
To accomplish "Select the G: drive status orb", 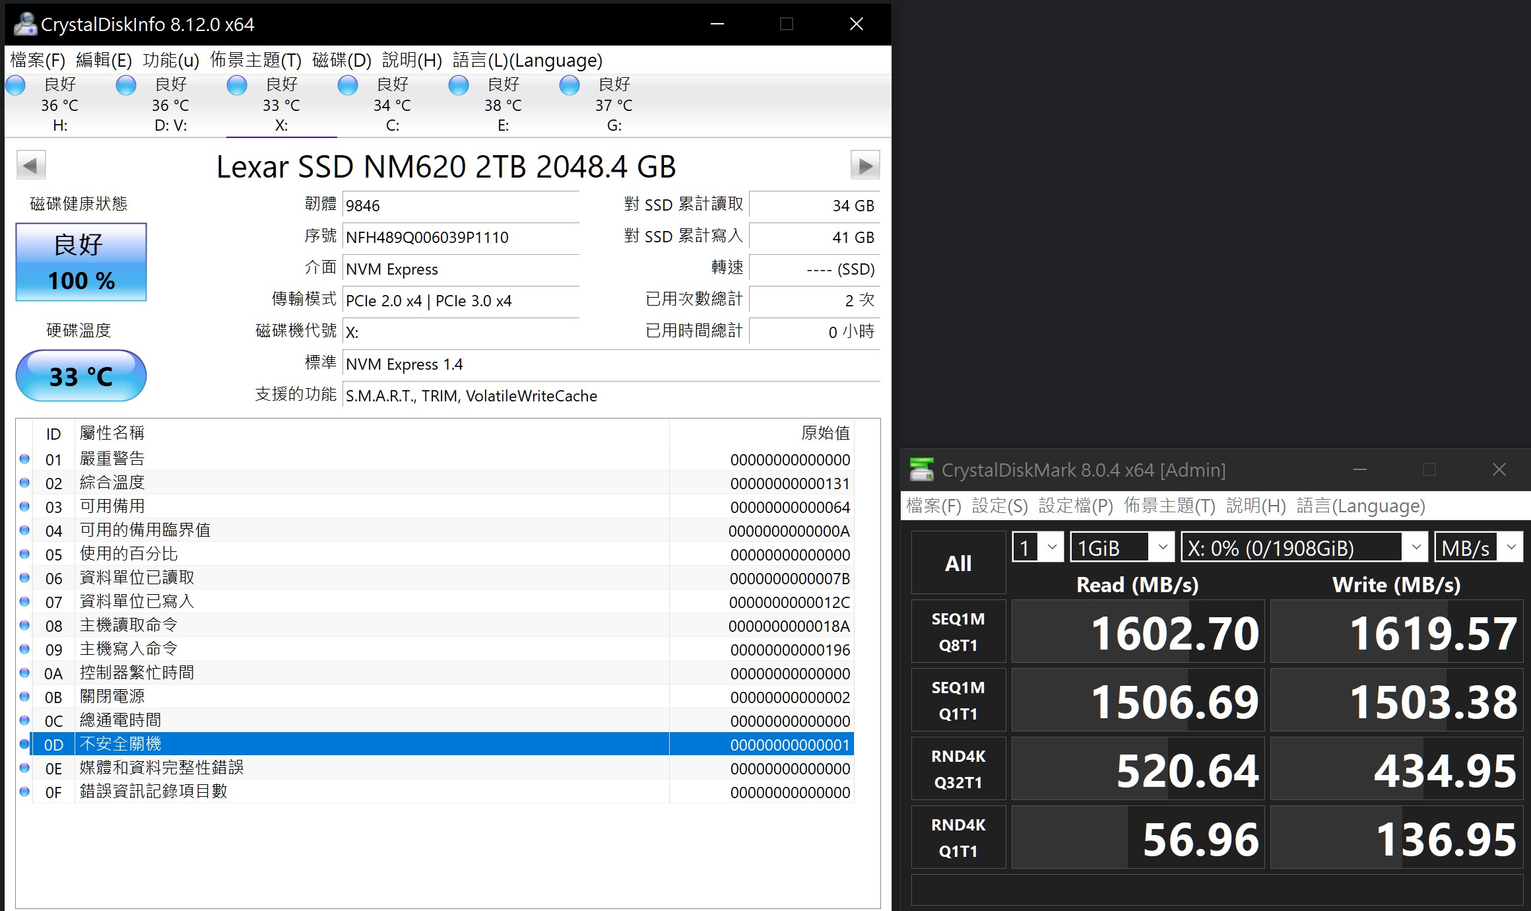I will click(x=570, y=85).
